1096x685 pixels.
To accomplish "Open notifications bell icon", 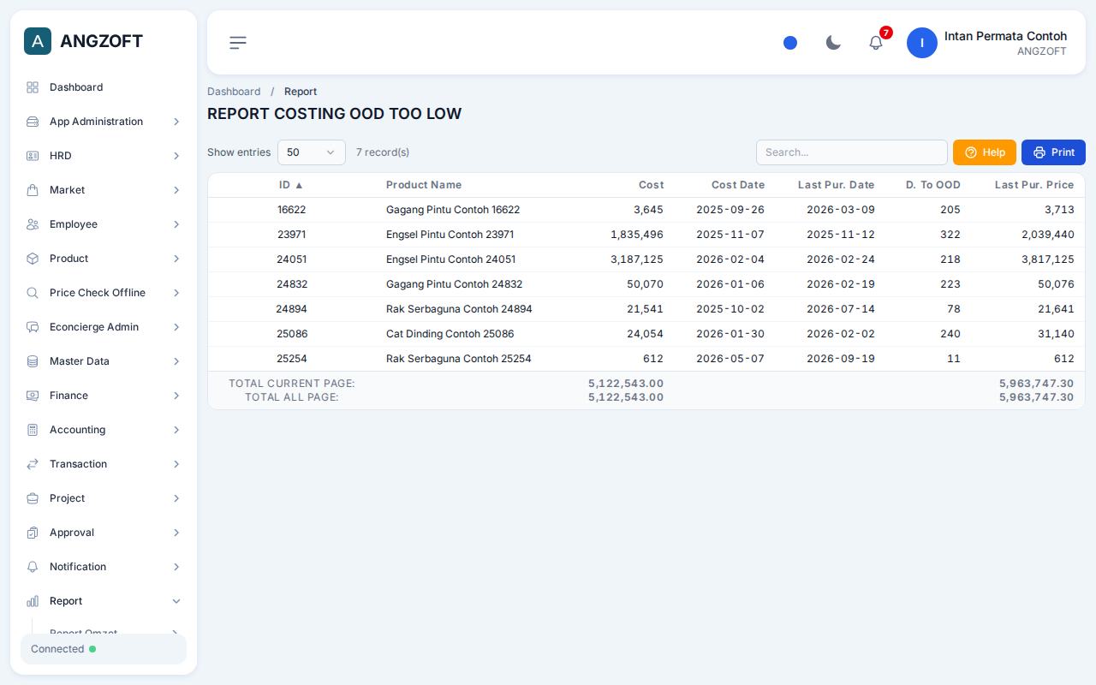I will pyautogui.click(x=876, y=43).
